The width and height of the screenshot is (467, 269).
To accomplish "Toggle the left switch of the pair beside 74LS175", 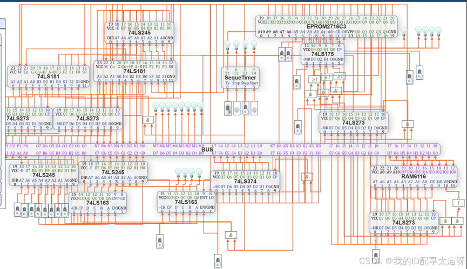I will pos(282,54).
